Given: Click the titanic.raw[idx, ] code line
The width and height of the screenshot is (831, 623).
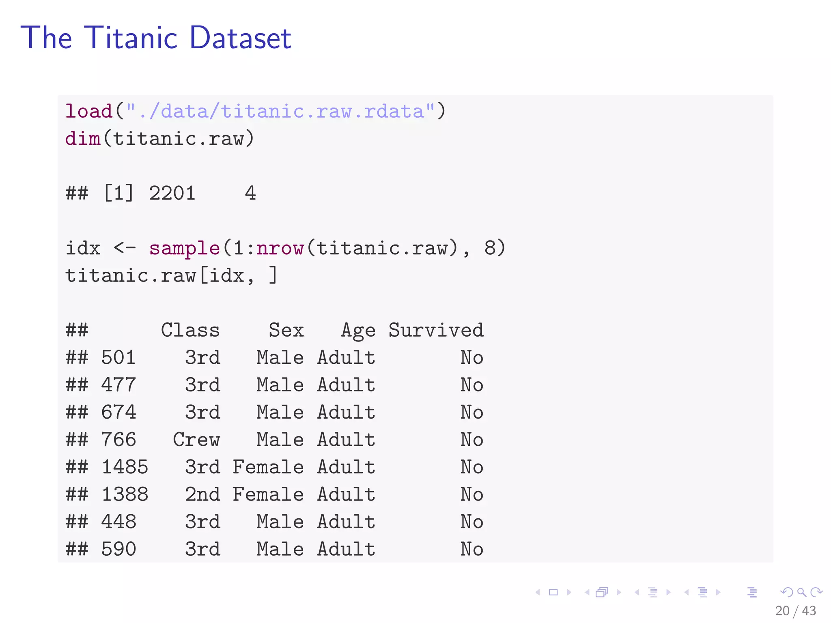Looking at the screenshot, I should click(x=171, y=275).
